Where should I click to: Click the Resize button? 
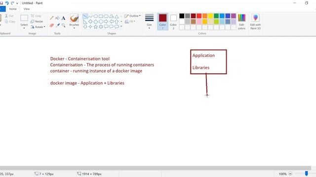pyautogui.click(x=37, y=21)
